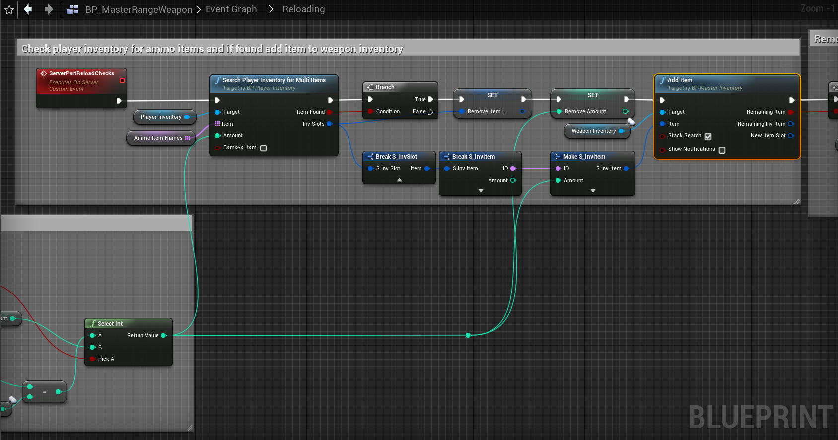
Task: Open BP_MasterRangeWeapon in the breadcrumb
Action: pos(139,9)
